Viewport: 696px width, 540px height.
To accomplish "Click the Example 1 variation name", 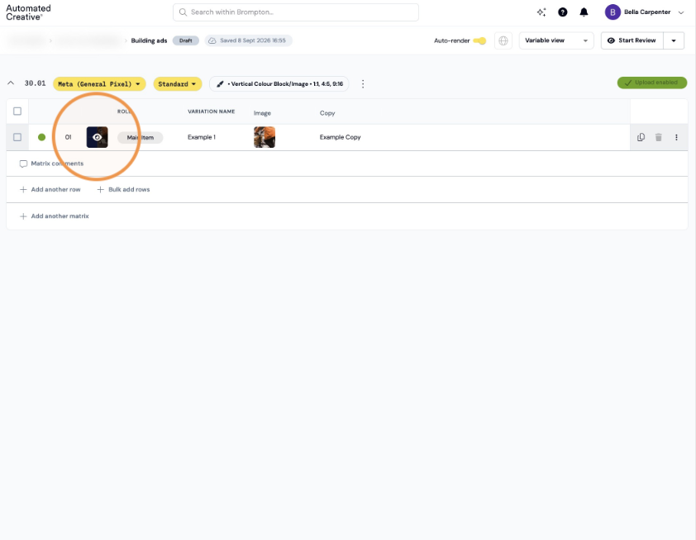I will 202,137.
